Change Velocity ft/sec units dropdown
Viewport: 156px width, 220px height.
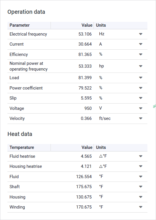141,118
